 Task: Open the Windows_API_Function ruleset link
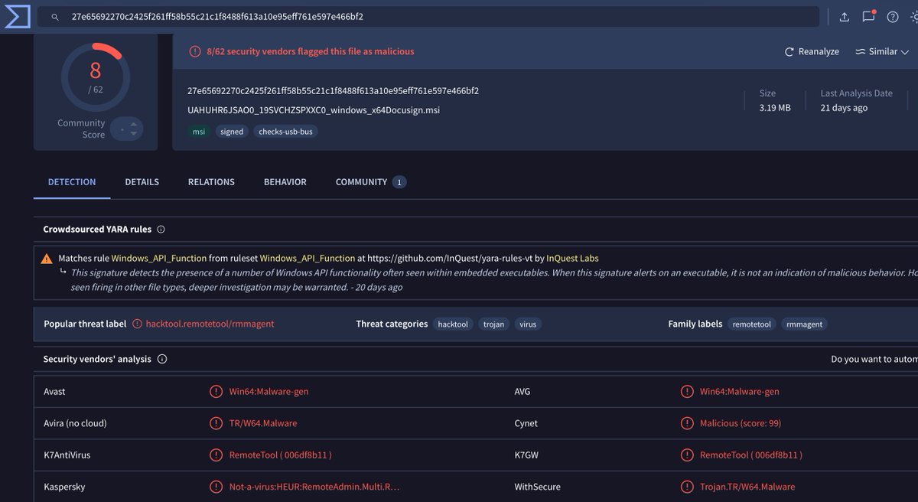coord(308,259)
